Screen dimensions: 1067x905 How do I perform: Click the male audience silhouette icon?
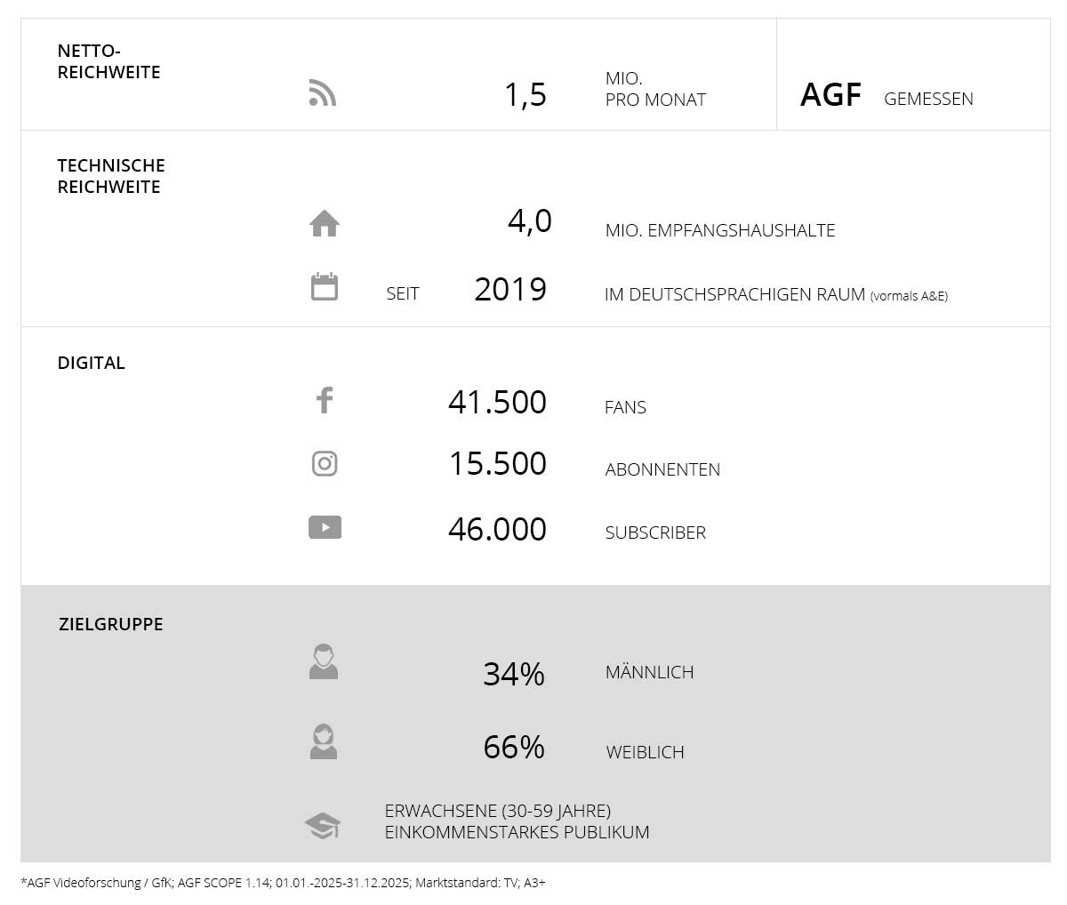point(324,662)
